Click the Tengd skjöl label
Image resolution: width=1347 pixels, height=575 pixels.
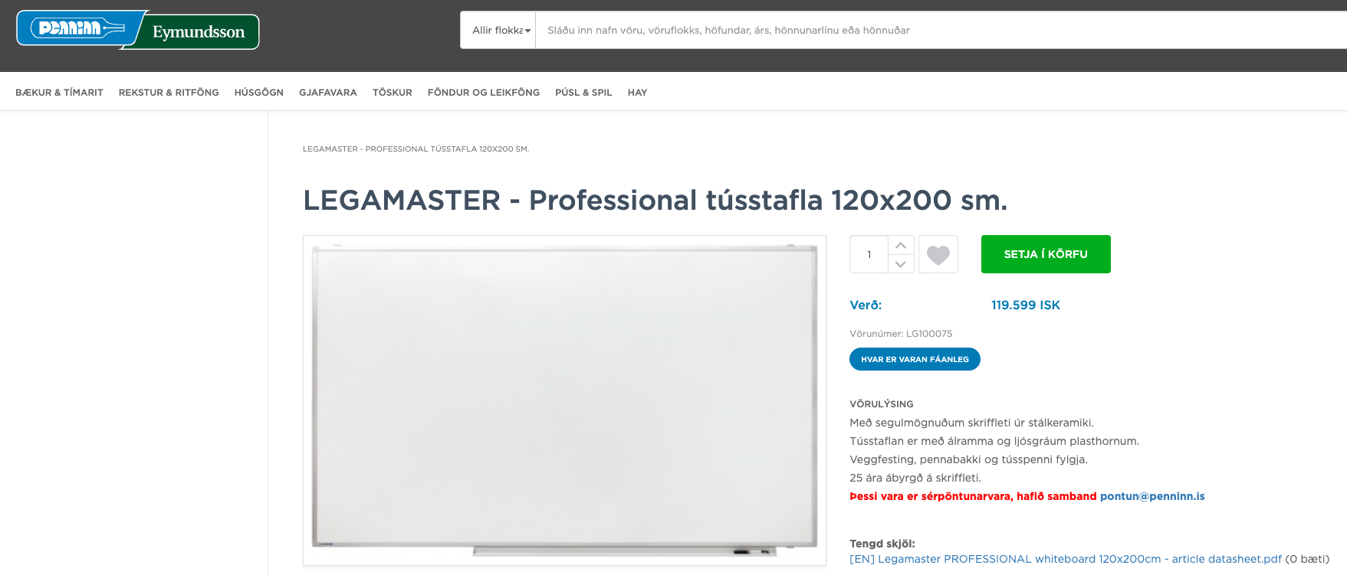coord(882,544)
